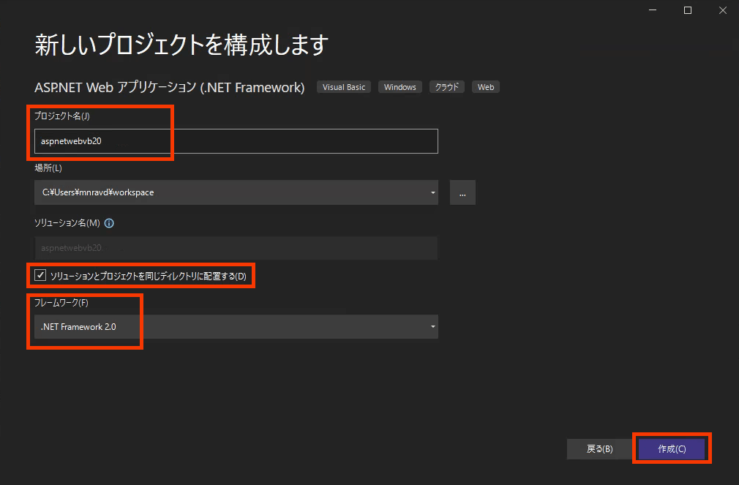Click the フレームワーク(F) label
Viewport: 739px width, 485px height.
click(x=61, y=303)
